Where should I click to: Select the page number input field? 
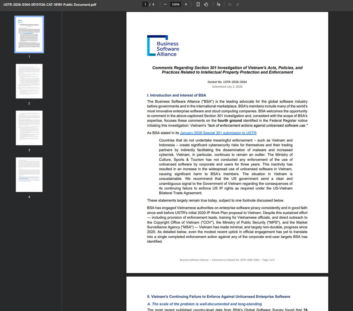[x=145, y=4]
